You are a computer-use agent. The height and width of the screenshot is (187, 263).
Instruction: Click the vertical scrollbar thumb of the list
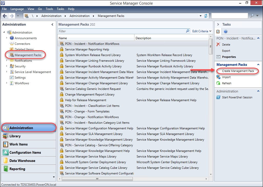click(211, 46)
